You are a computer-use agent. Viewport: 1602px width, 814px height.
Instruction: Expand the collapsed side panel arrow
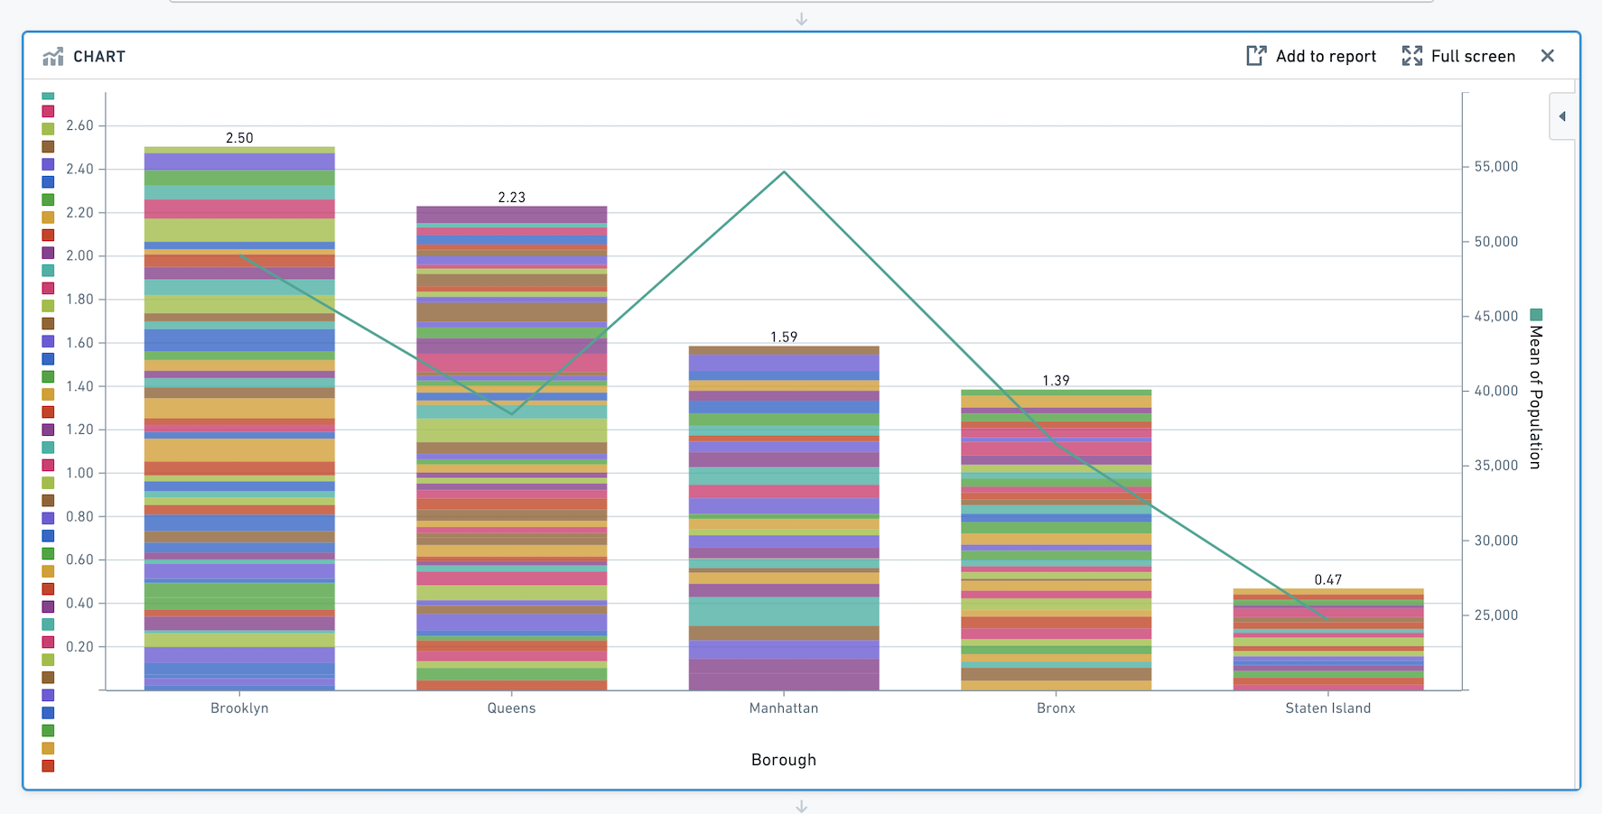(1562, 116)
